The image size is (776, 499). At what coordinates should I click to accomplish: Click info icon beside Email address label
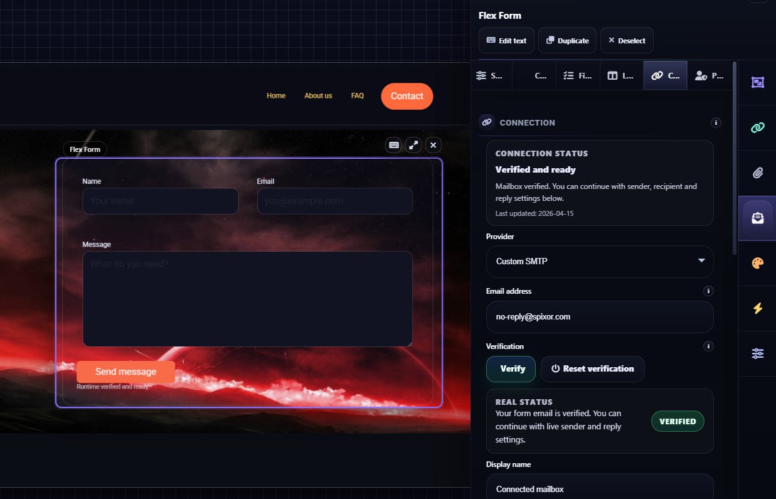point(708,291)
